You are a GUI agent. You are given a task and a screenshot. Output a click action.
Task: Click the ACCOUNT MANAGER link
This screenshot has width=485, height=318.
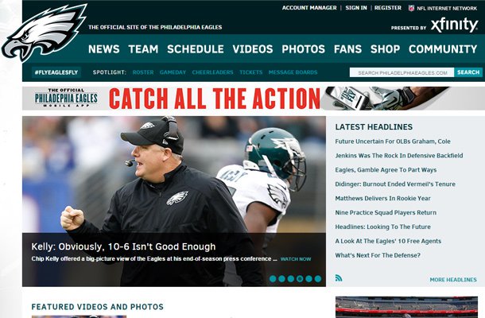tap(309, 8)
